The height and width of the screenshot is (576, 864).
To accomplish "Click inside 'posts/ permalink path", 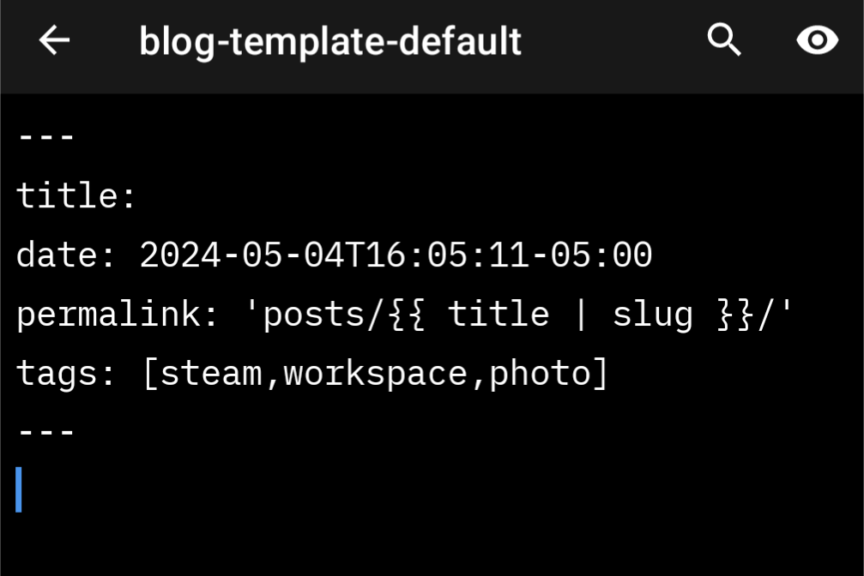I will click(x=312, y=315).
